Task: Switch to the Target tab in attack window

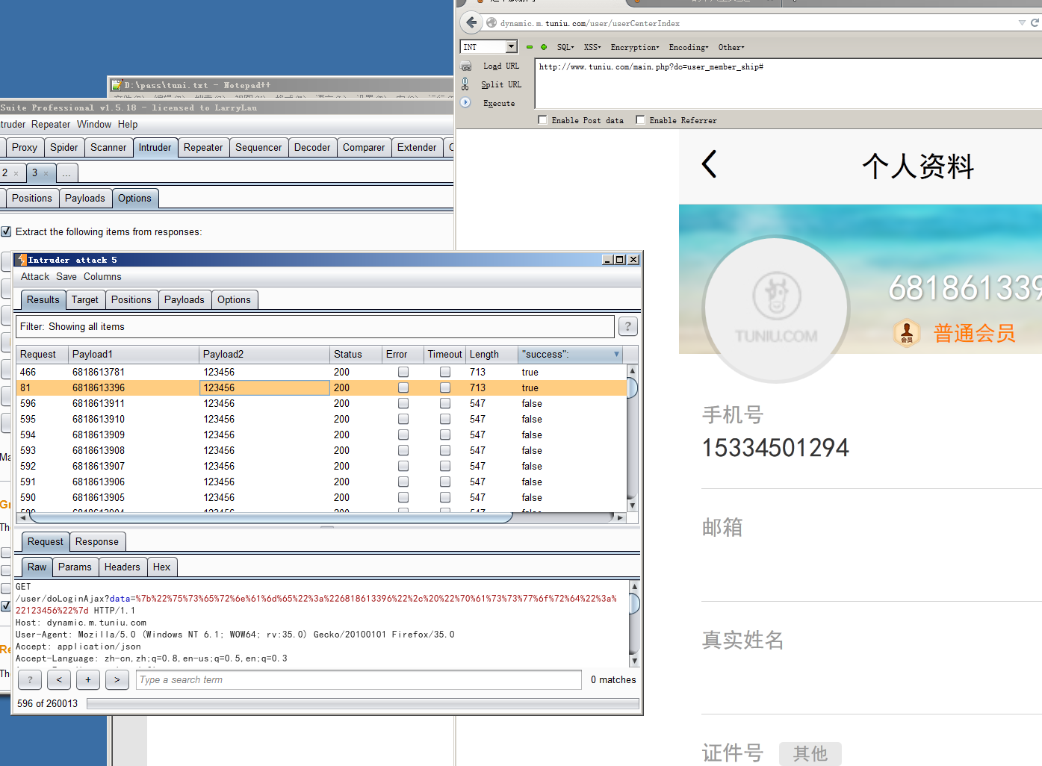Action: [x=85, y=300]
